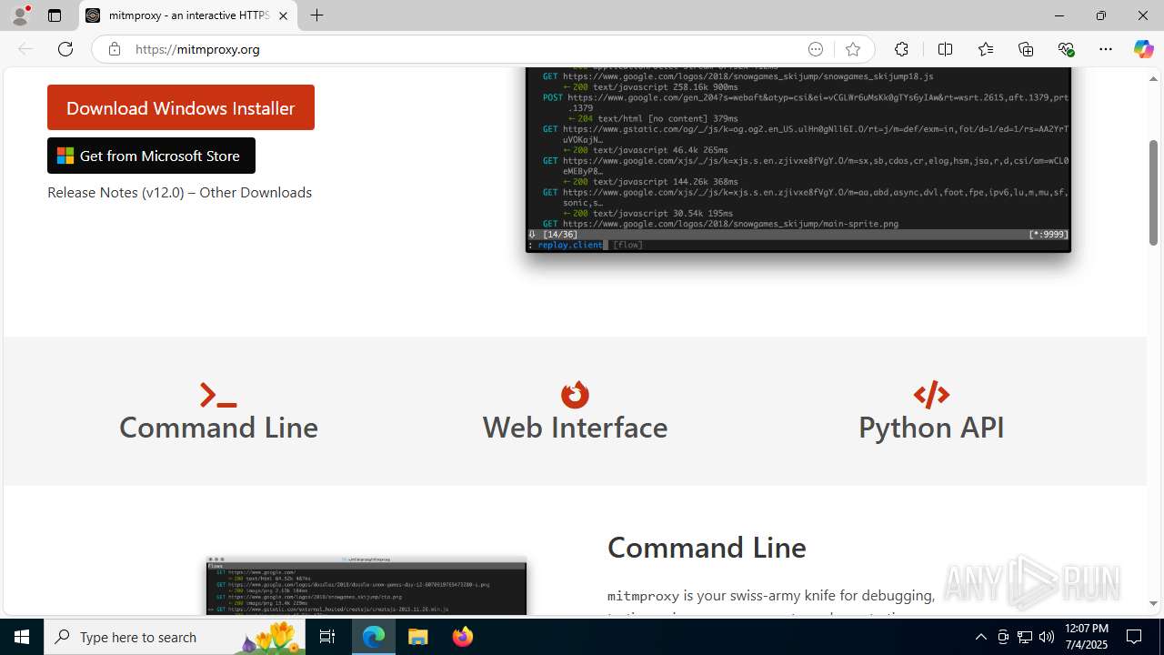The image size is (1164, 655).
Task: Open the Other Downloads link
Action: click(x=256, y=192)
